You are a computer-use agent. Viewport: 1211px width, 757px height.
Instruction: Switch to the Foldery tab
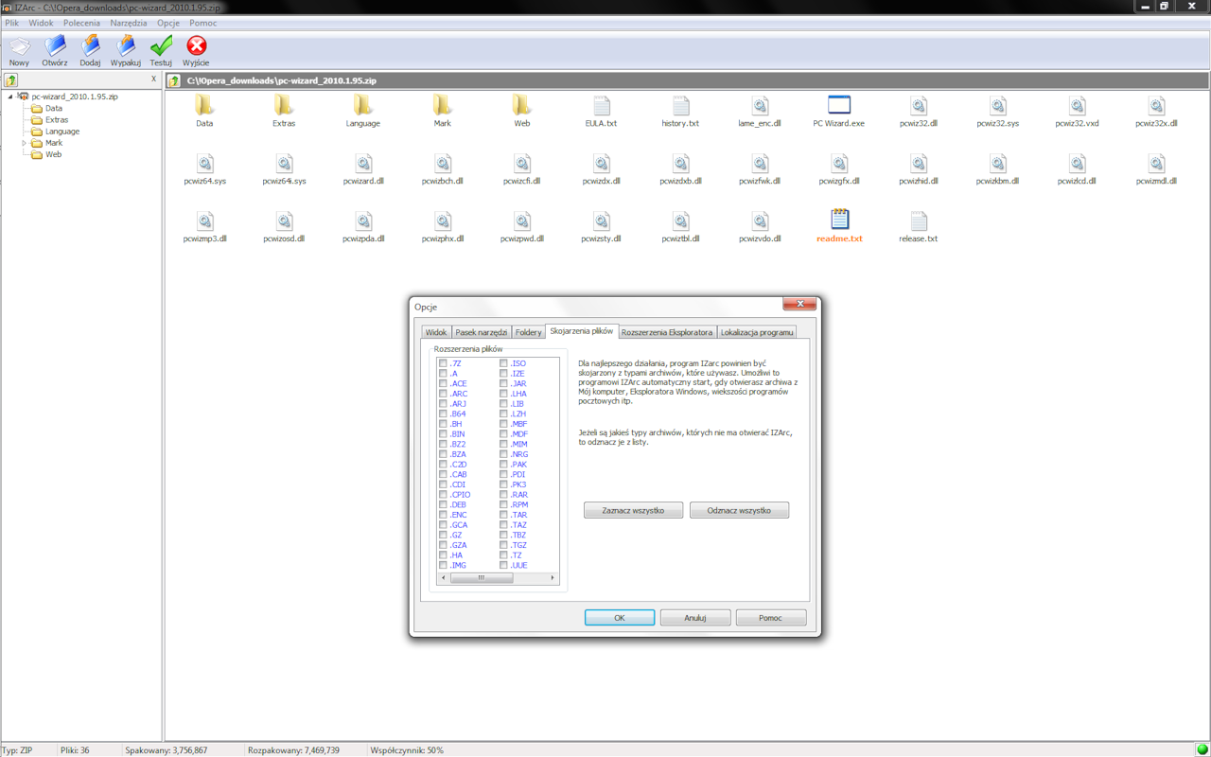point(529,332)
